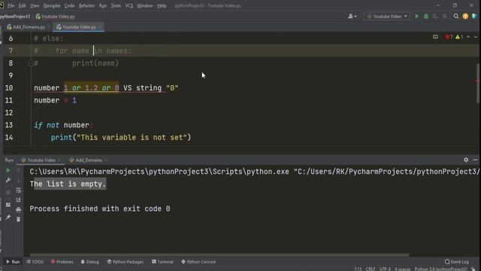Open the Python Console tool window
Screen dimensions: 481x271
pos(198,262)
